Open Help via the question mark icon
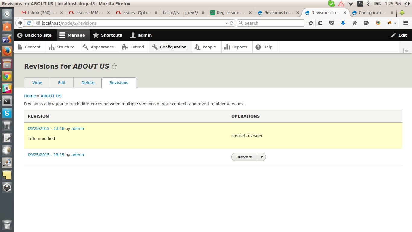The image size is (412, 232). click(x=258, y=47)
